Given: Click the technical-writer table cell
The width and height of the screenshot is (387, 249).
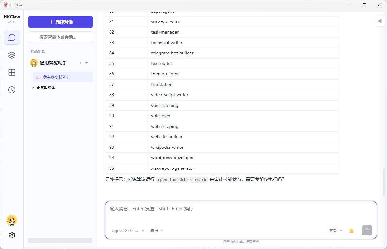Looking at the screenshot, I should [x=243, y=43].
